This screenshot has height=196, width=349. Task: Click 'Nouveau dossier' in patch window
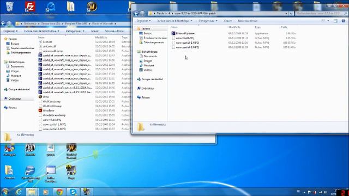tap(248, 21)
